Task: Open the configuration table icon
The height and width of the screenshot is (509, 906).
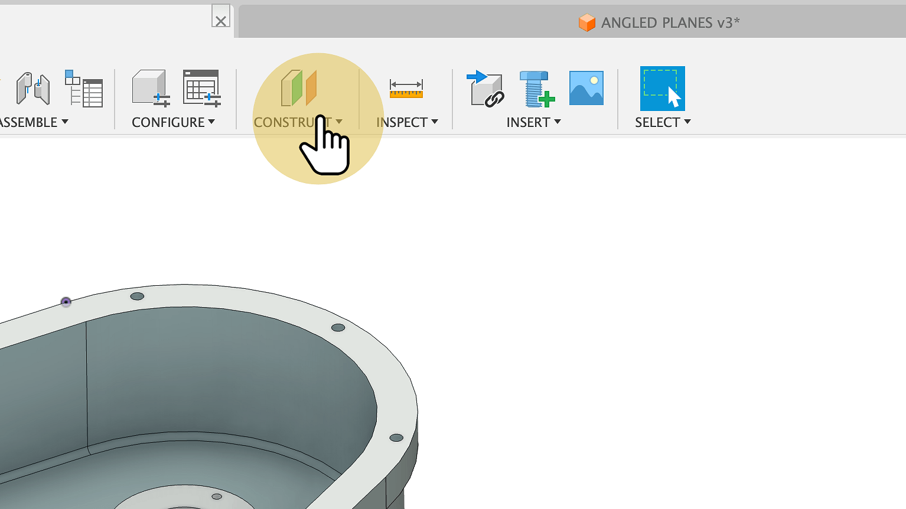Action: coord(202,89)
